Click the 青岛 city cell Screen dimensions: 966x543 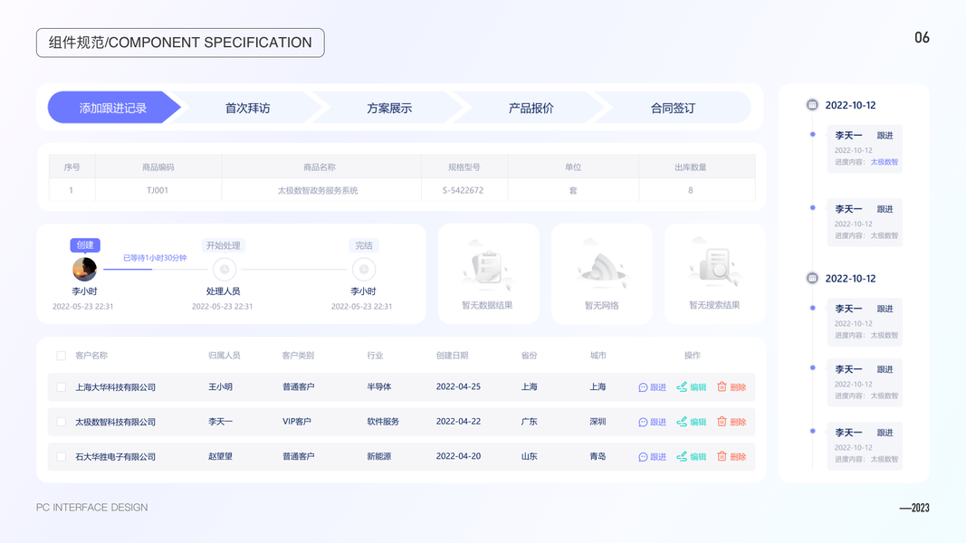coord(598,456)
